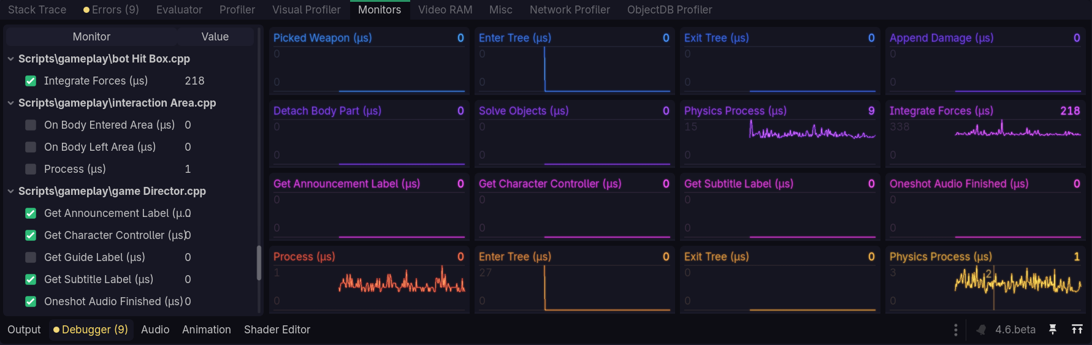
Task: Switch to the Evaluator tab
Action: click(179, 10)
